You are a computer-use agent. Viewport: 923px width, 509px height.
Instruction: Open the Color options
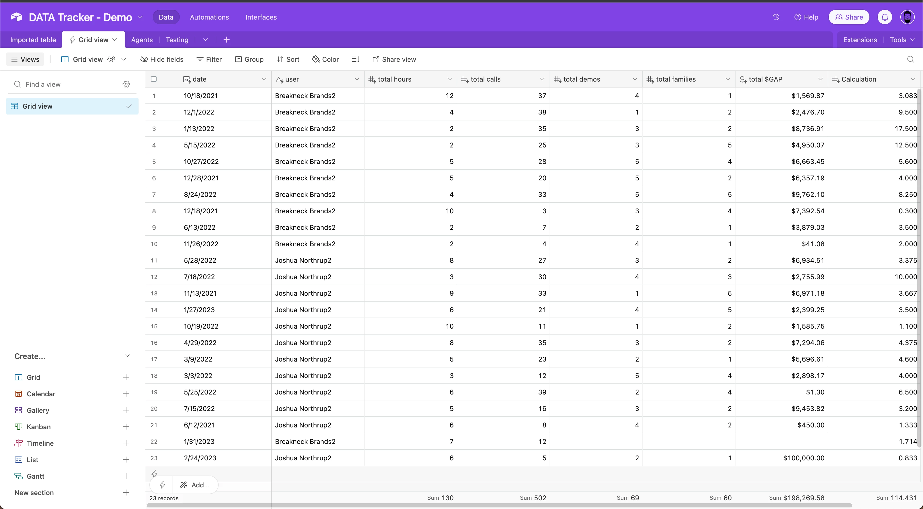click(325, 59)
